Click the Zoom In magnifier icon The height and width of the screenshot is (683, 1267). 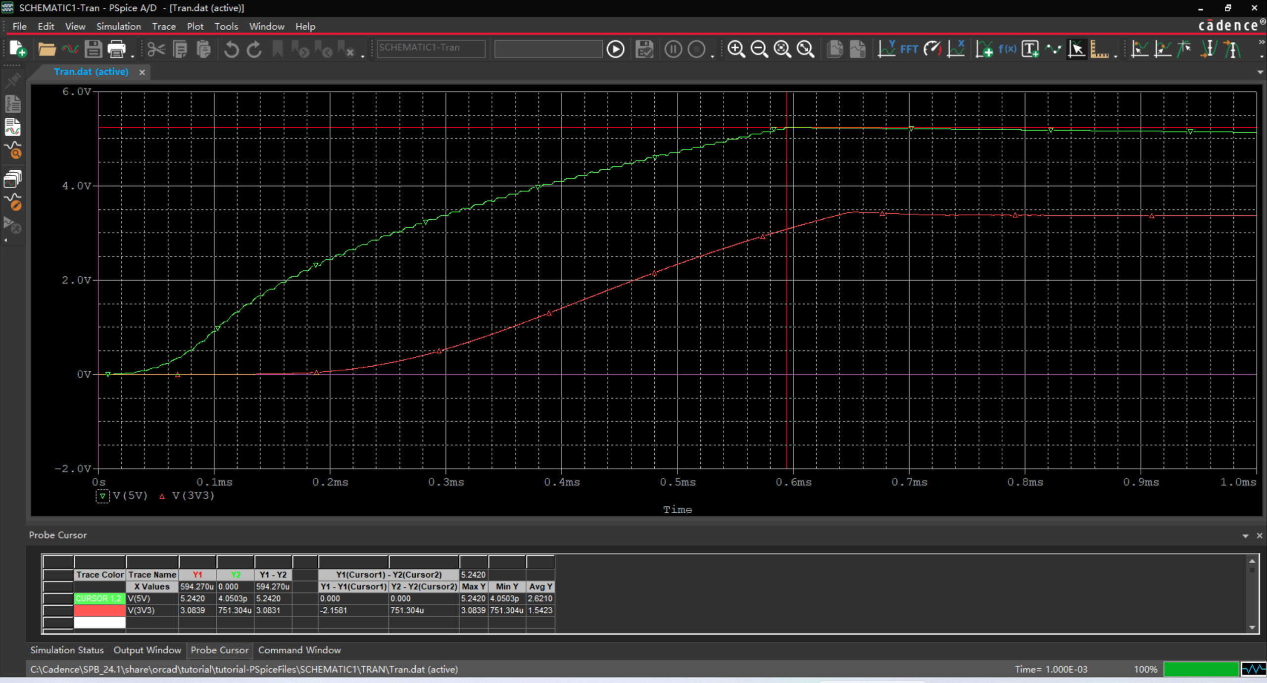pos(736,49)
